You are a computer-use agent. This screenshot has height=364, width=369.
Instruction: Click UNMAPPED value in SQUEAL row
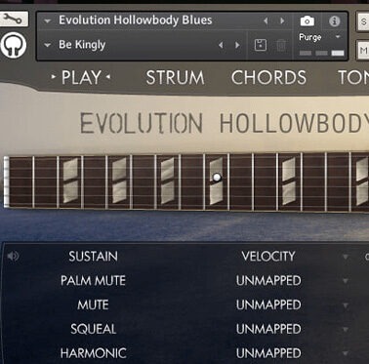(x=268, y=329)
